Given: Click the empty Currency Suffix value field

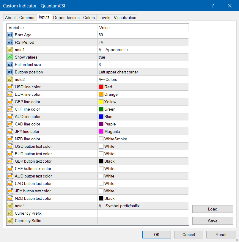Looking at the screenshot, I should (x=143, y=221).
